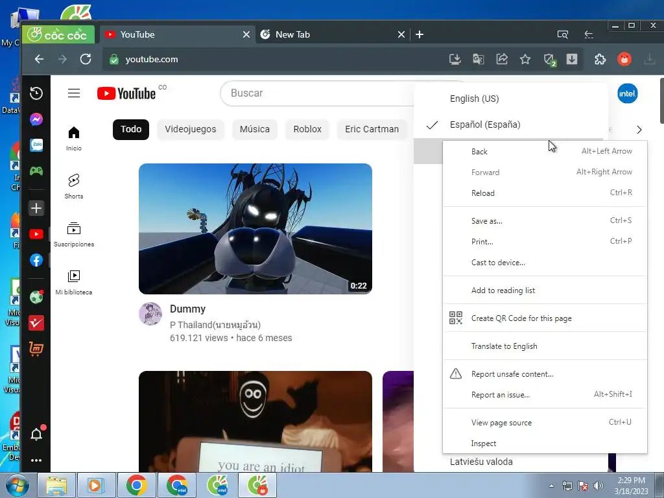Add a new sidebar shortcut with plus
The image size is (664, 498).
[36, 208]
